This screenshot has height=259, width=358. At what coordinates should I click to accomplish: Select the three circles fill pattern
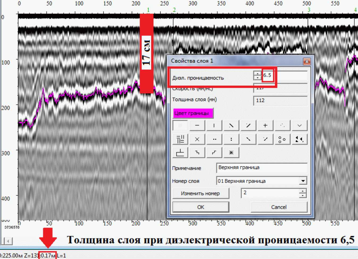pyautogui.click(x=282, y=139)
